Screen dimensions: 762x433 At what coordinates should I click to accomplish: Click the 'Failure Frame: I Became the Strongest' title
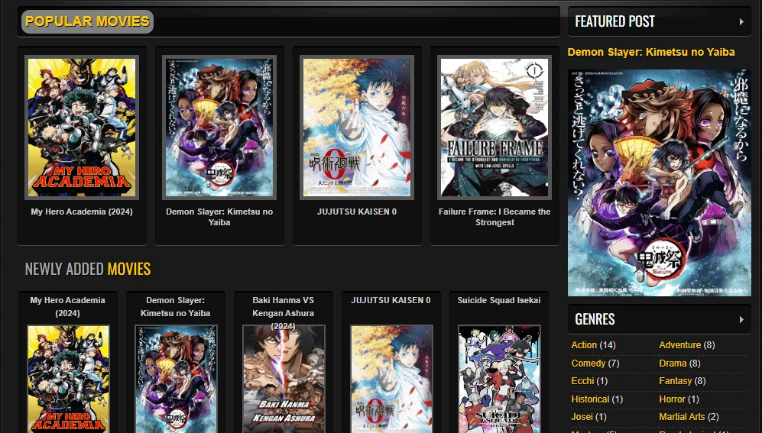pyautogui.click(x=494, y=217)
